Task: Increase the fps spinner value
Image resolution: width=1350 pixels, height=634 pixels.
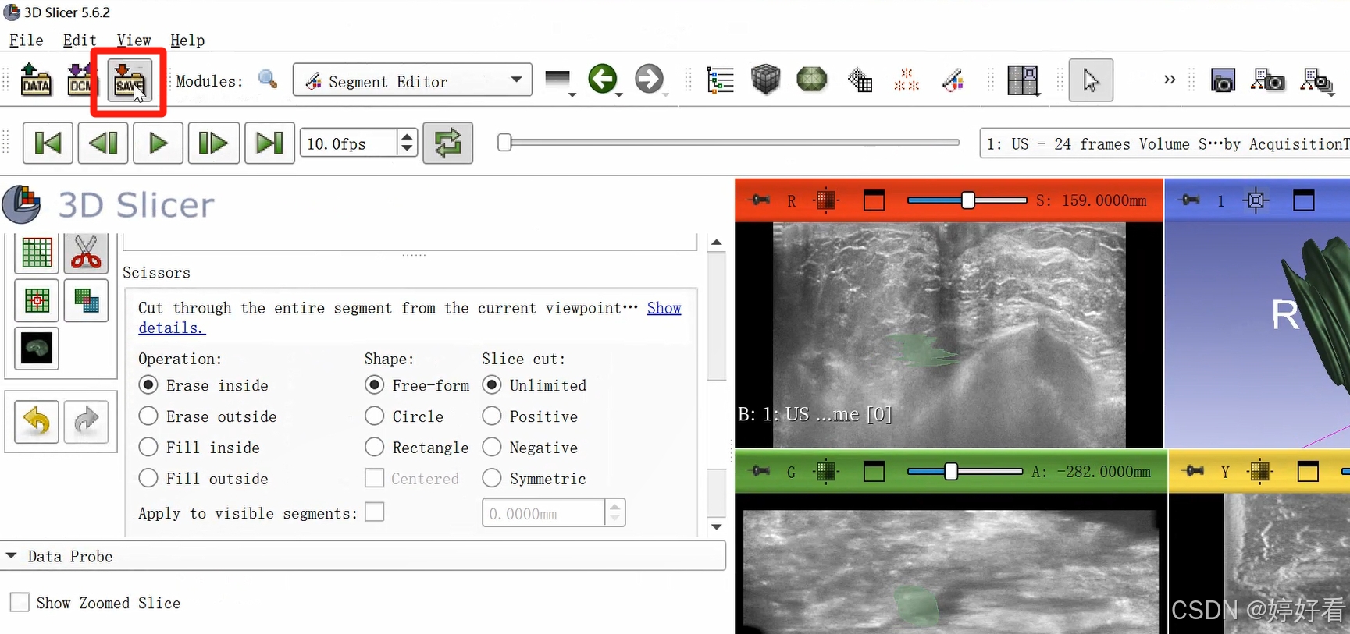Action: (407, 136)
